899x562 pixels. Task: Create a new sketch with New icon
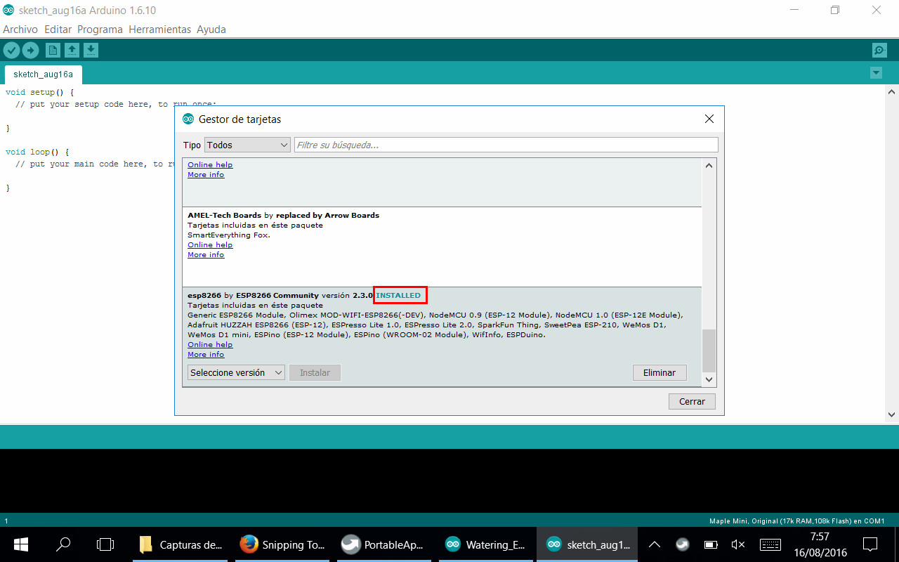[53, 50]
